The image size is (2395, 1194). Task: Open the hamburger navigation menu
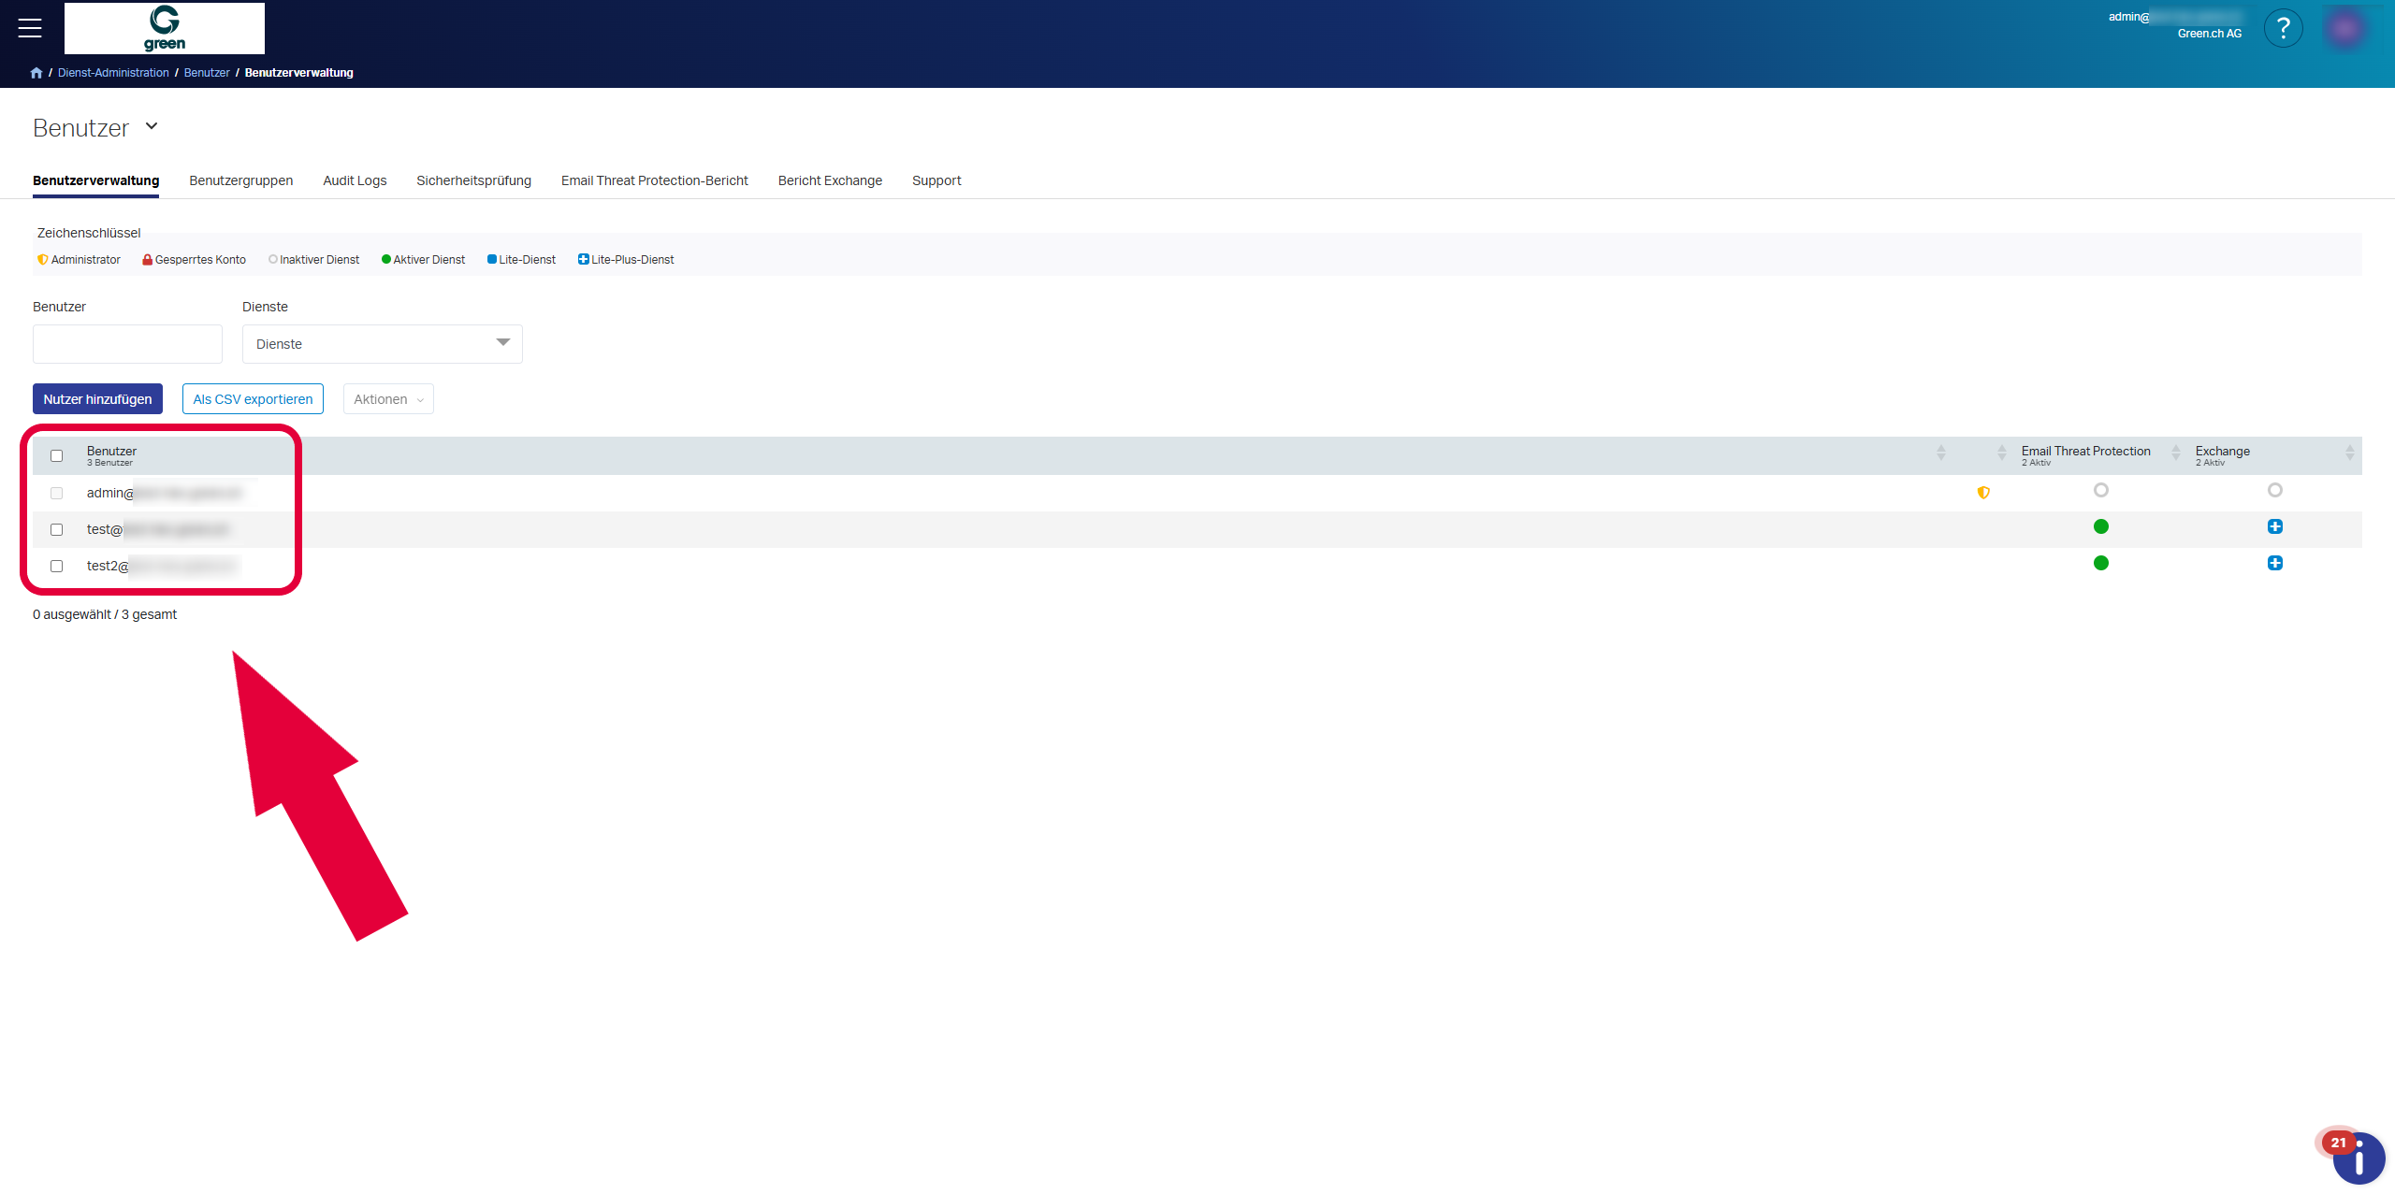(30, 28)
